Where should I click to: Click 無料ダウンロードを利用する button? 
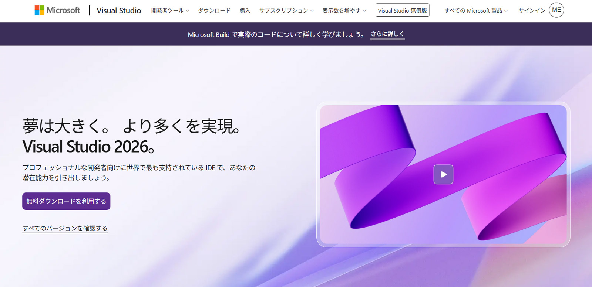point(66,201)
